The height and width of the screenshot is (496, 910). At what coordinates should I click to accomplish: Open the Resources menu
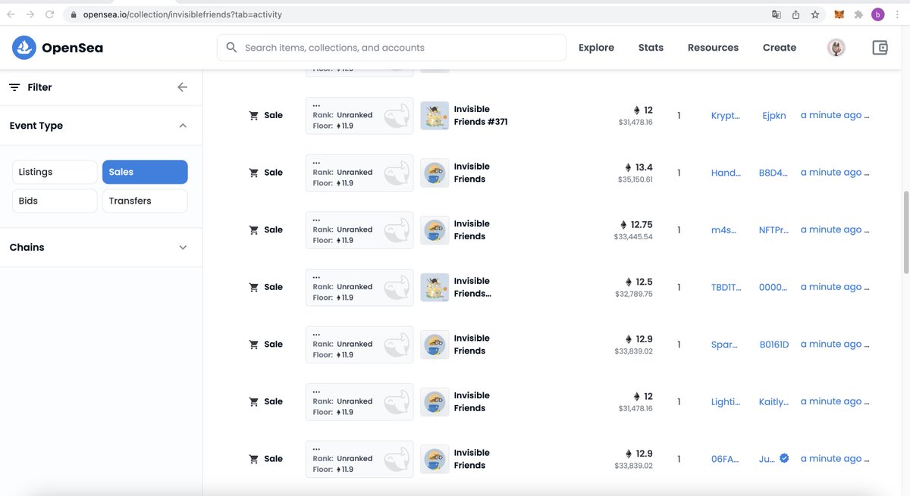coord(713,48)
